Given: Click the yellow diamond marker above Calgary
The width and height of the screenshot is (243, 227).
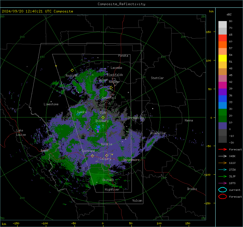Looking at the screenshot, I should tap(107, 155).
